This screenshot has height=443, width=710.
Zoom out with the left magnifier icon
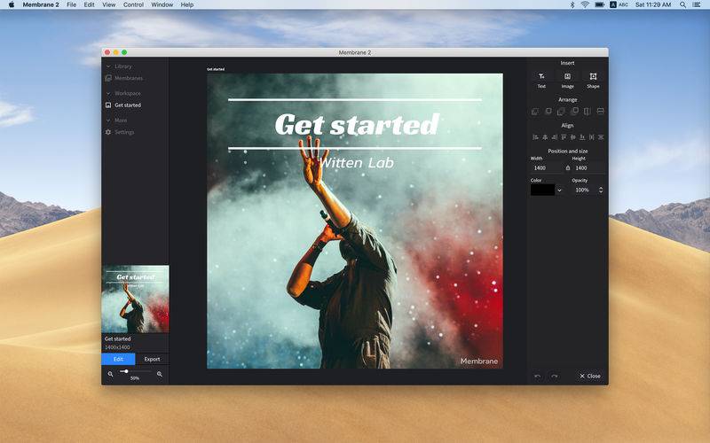click(110, 374)
